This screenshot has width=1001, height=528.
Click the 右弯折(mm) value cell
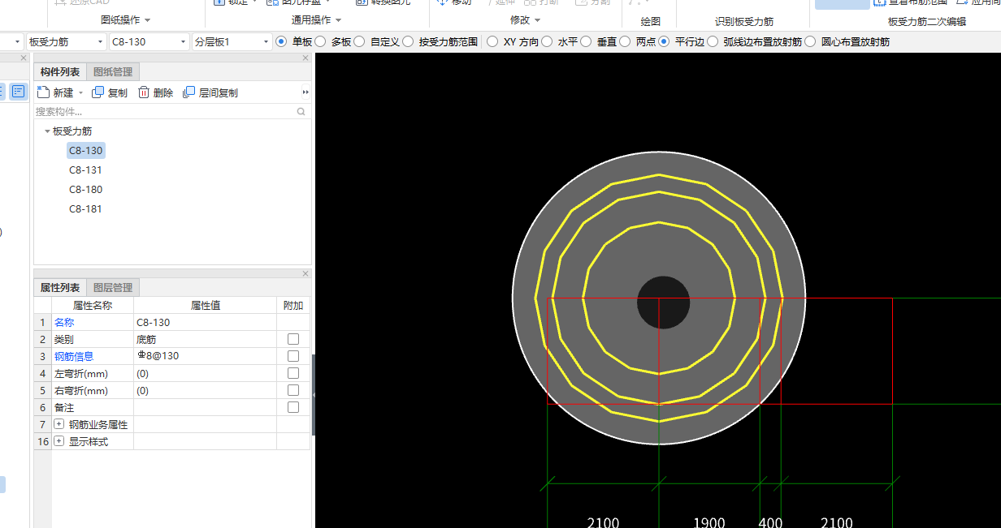tap(205, 390)
